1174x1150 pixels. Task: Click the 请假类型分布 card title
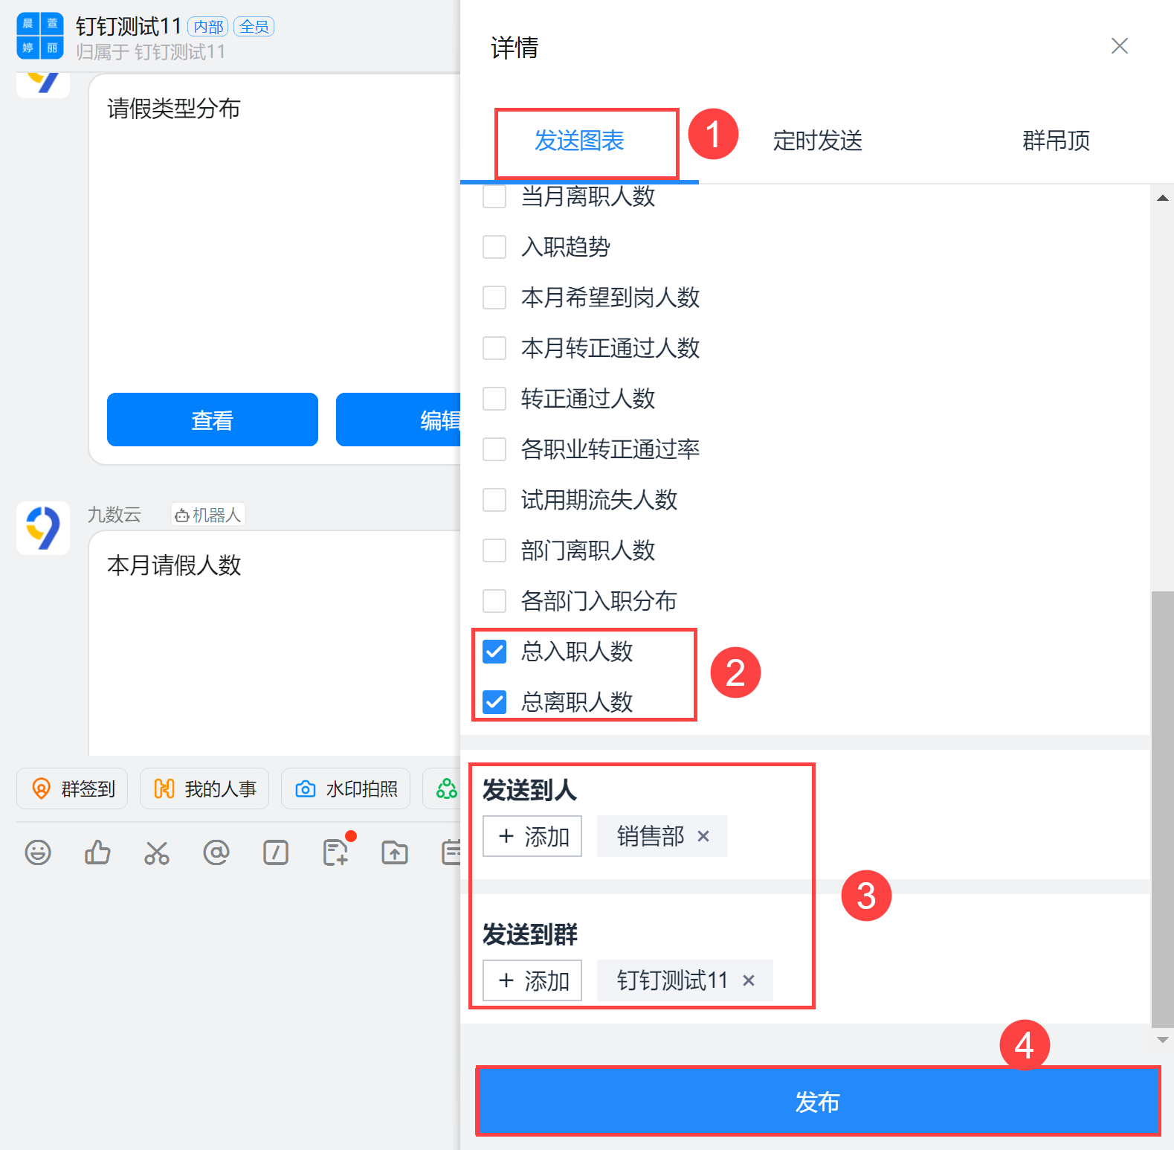click(174, 109)
